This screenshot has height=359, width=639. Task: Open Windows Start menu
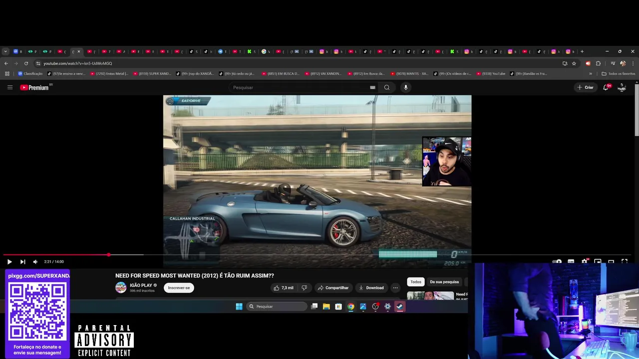(239, 306)
